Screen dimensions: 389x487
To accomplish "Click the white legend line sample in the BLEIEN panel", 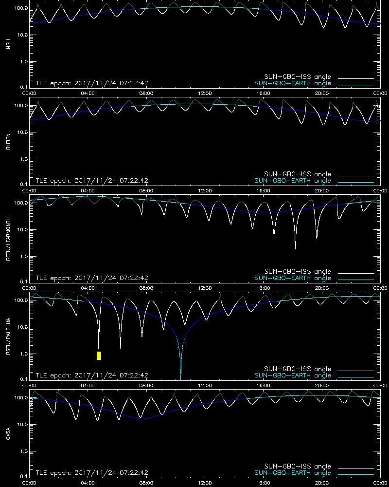I will click(356, 176).
